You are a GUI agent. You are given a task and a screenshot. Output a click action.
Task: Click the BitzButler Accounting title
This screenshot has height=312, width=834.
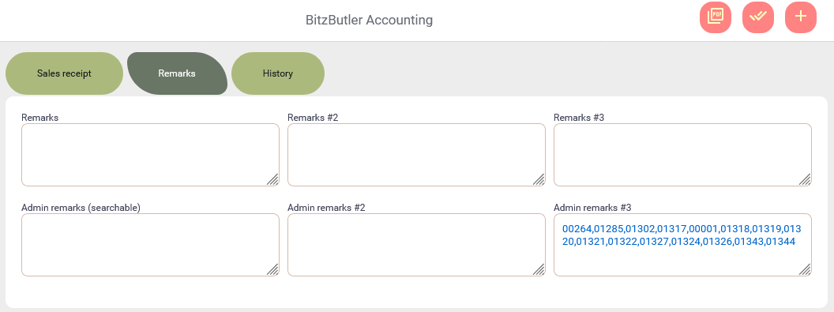369,21
